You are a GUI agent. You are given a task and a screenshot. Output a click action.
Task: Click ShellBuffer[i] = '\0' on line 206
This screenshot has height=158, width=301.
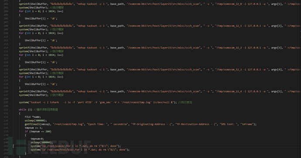[41, 18]
